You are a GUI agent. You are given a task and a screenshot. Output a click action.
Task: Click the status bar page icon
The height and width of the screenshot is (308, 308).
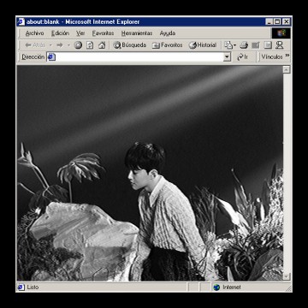click(x=21, y=287)
